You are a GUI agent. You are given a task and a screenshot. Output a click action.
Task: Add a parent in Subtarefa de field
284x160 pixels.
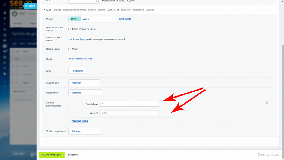tap(84, 83)
